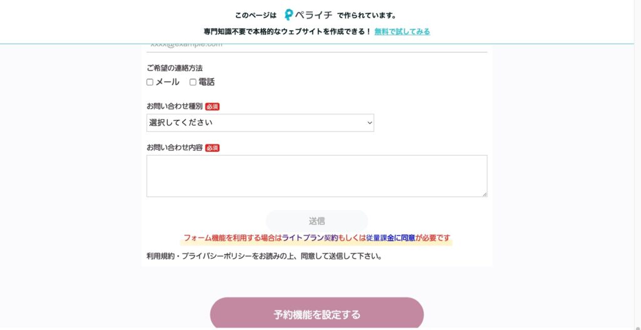
Task: Click the dropdown chevron arrow on 選択してください
Action: coord(369,122)
